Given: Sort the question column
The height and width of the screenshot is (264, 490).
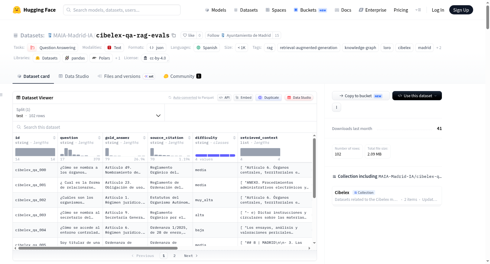Looking at the screenshot, I should pyautogui.click(x=99, y=138).
